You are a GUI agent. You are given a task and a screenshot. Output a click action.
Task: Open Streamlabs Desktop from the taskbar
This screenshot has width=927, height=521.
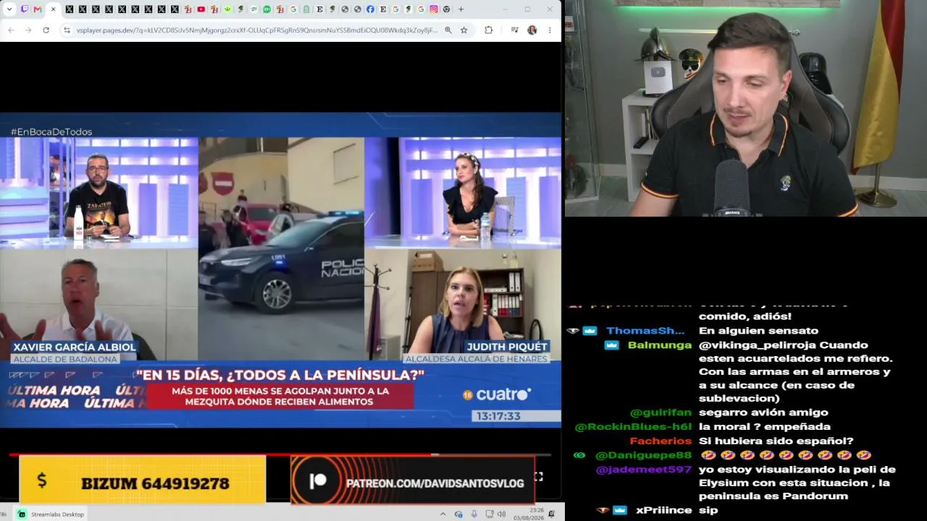50,514
